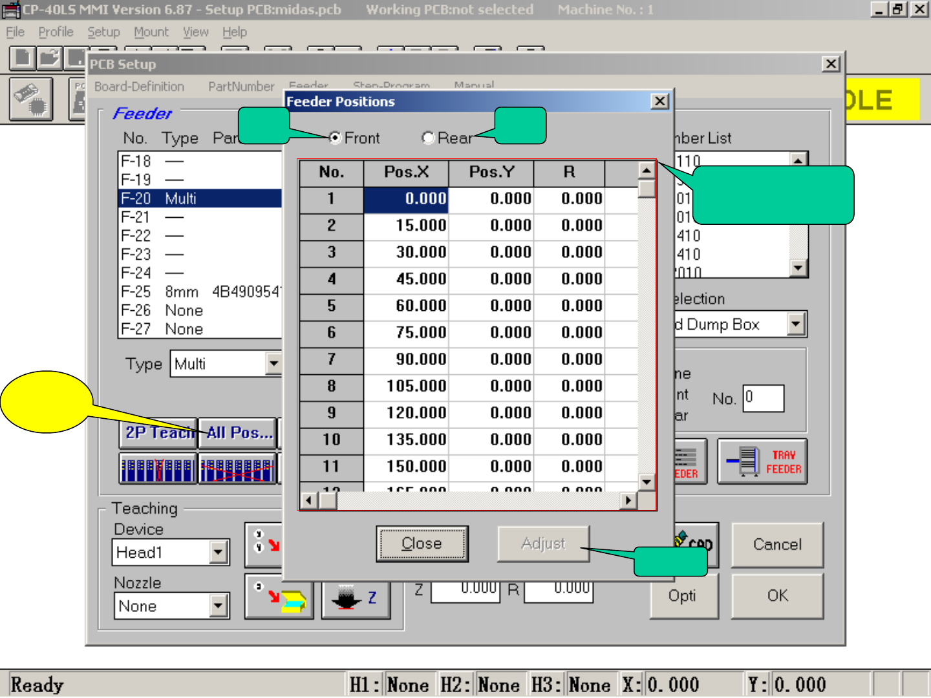Image resolution: width=931 pixels, height=698 pixels.
Task: Expand the Nozzle None dropdown
Action: coord(219,606)
